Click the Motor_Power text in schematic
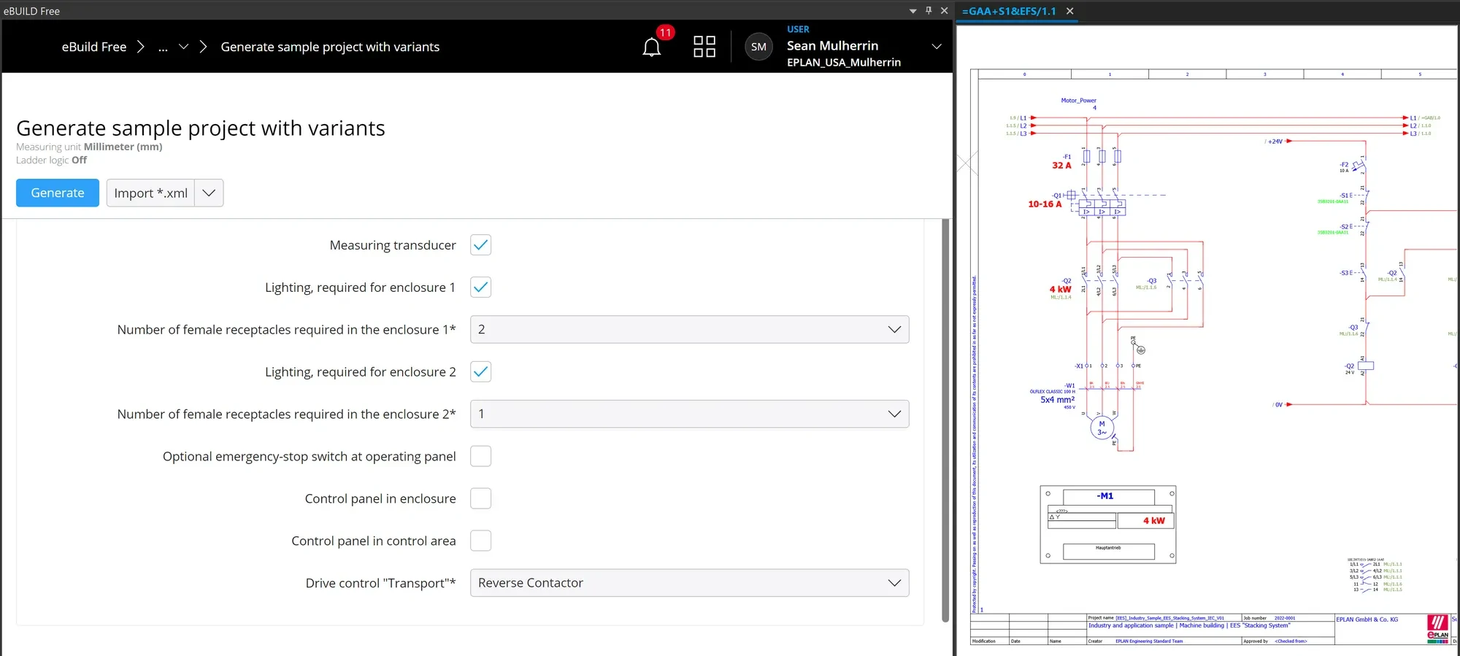1460x656 pixels. (1078, 101)
